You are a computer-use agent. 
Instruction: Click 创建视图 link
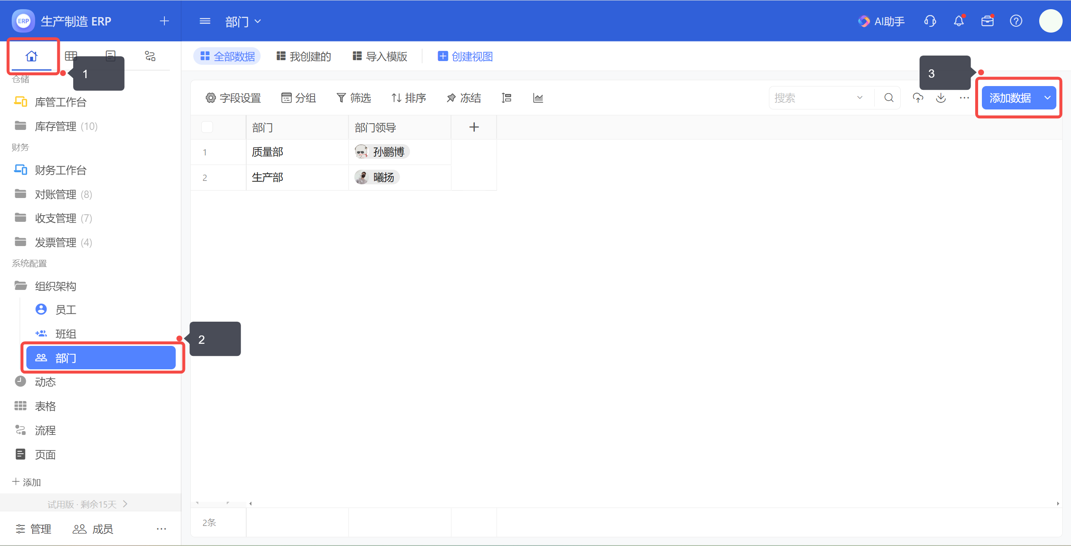pyautogui.click(x=465, y=56)
